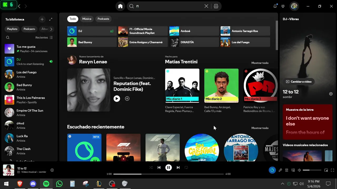337x189 pixels.
Task: Enter full screen mode icon
Action: tap(333, 170)
